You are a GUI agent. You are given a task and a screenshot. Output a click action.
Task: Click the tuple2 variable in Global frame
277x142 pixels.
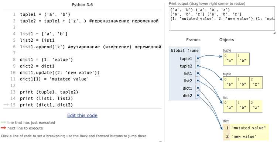point(186,66)
